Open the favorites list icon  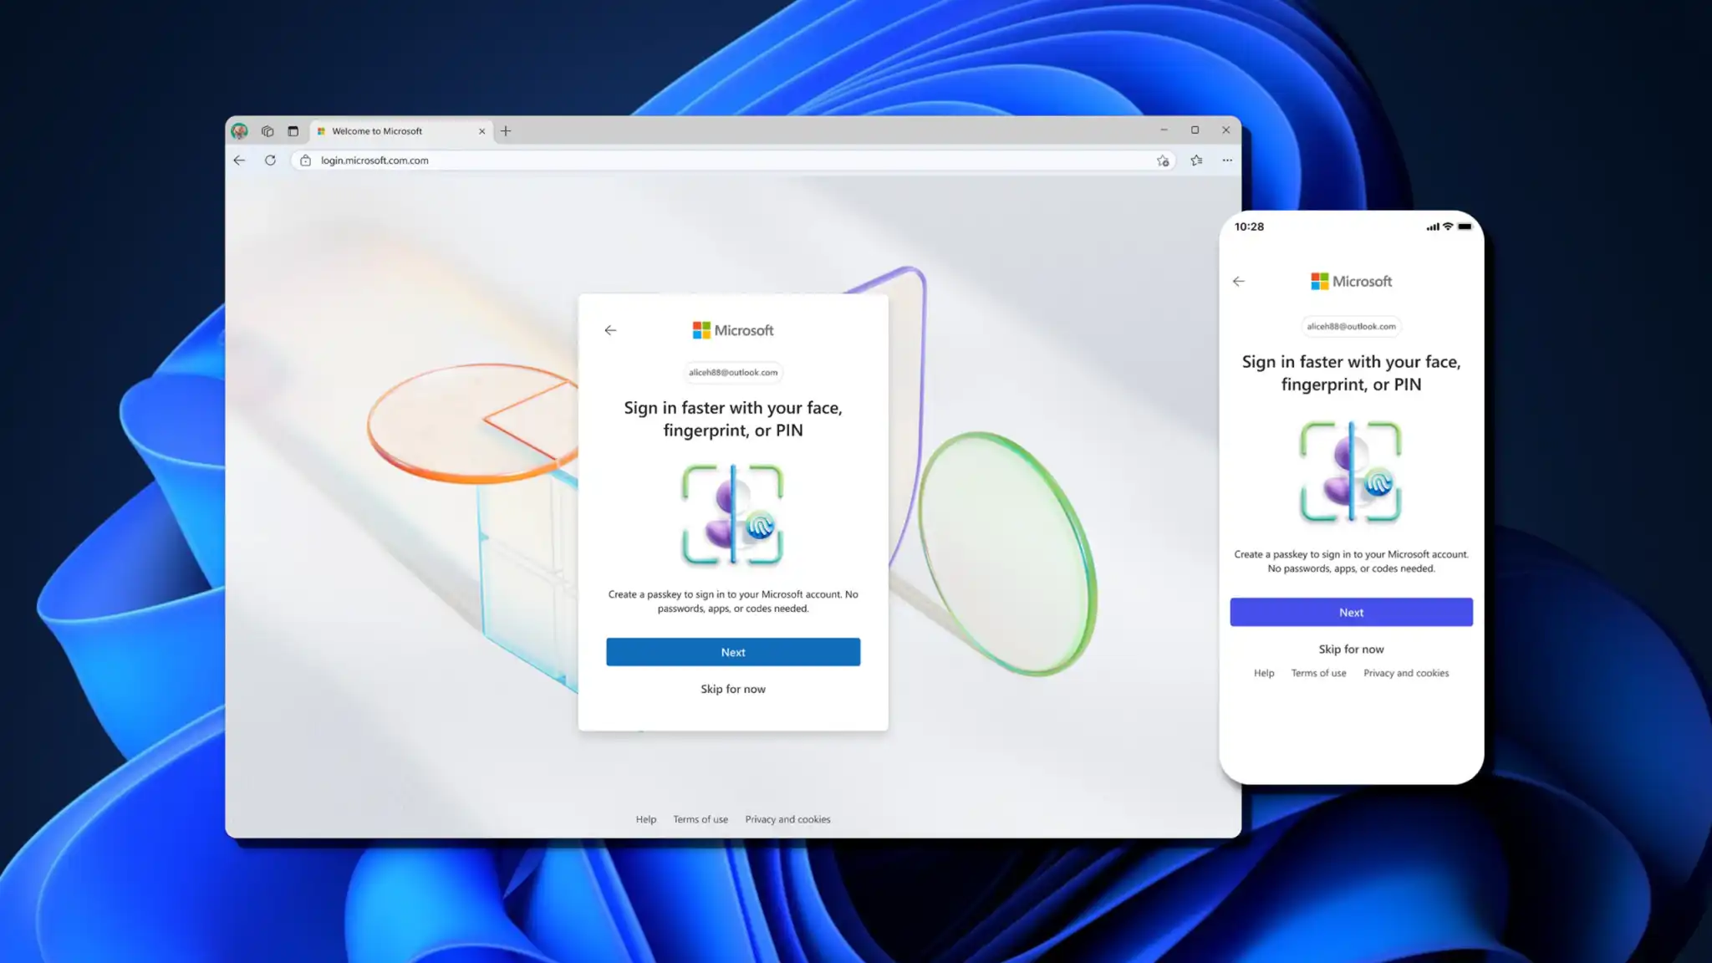click(x=1196, y=160)
